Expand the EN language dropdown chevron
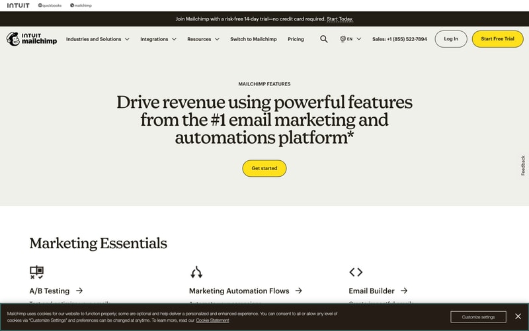This screenshot has width=529, height=331. 359,39
